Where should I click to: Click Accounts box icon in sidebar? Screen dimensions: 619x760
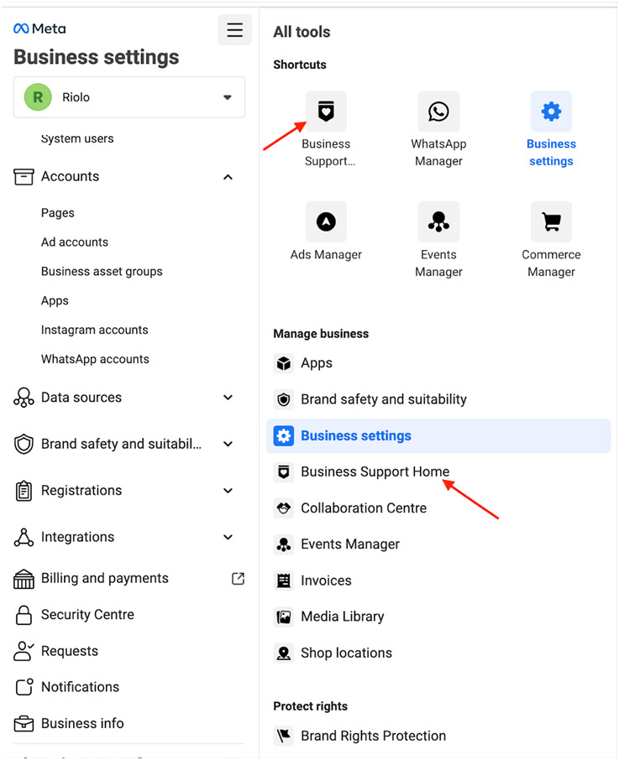[x=24, y=177]
